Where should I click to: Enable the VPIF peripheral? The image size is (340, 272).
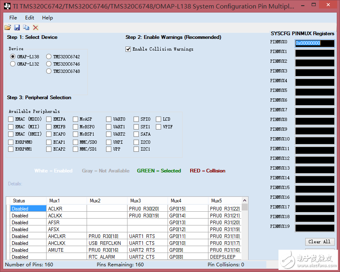(159, 127)
